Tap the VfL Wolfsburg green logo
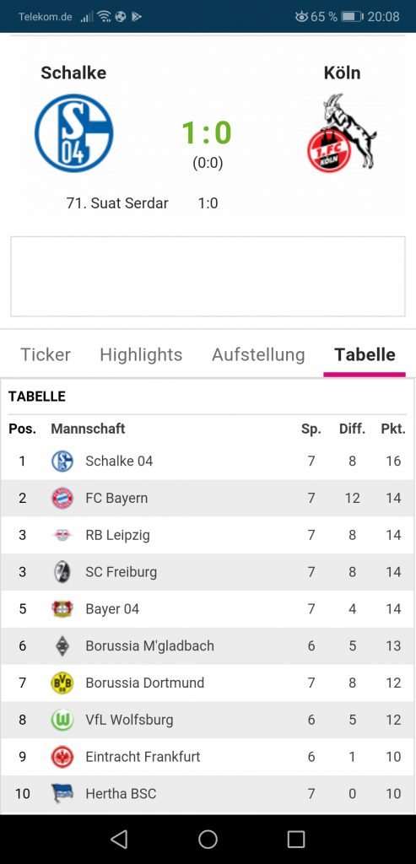 pyautogui.click(x=62, y=720)
